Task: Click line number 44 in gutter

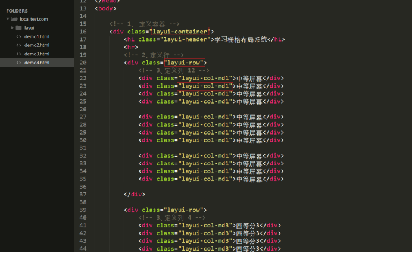Action: (x=83, y=248)
